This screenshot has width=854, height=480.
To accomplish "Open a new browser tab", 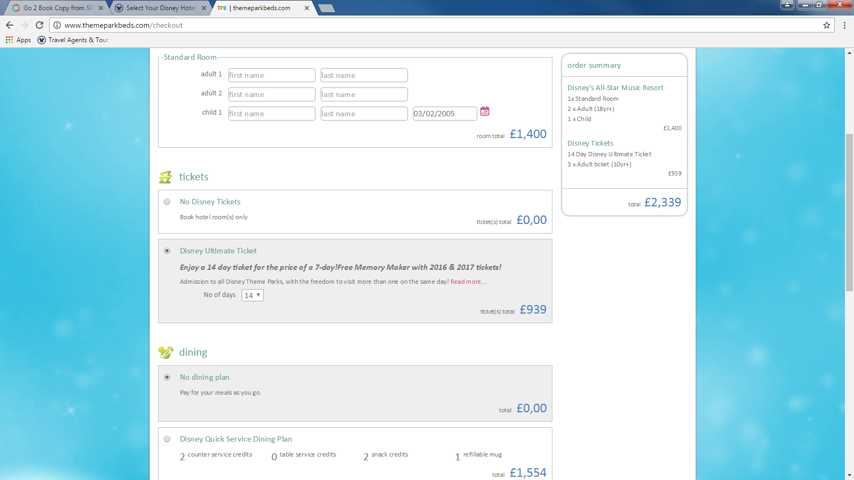I will point(326,8).
